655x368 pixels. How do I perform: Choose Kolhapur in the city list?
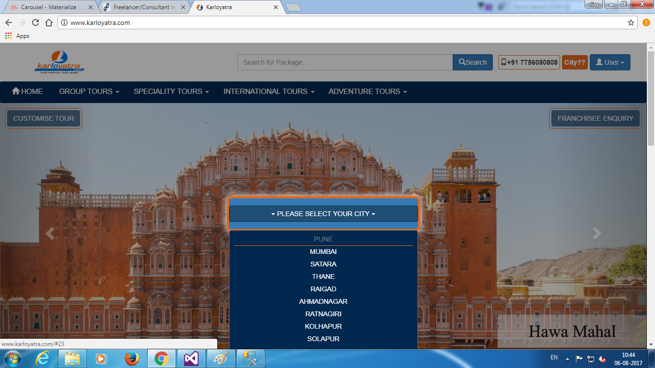pyautogui.click(x=323, y=326)
